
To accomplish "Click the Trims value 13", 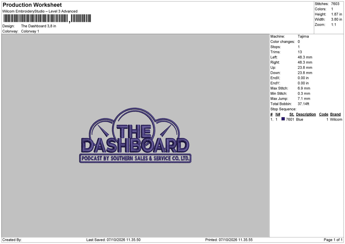I will pos(300,52).
